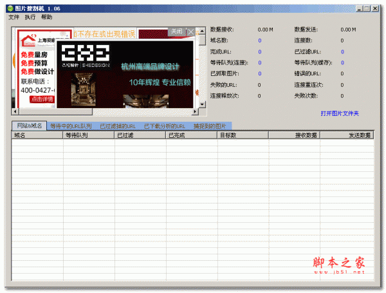The image size is (386, 293).
Task: Click the red house HOME logo
Action: click(29, 41)
